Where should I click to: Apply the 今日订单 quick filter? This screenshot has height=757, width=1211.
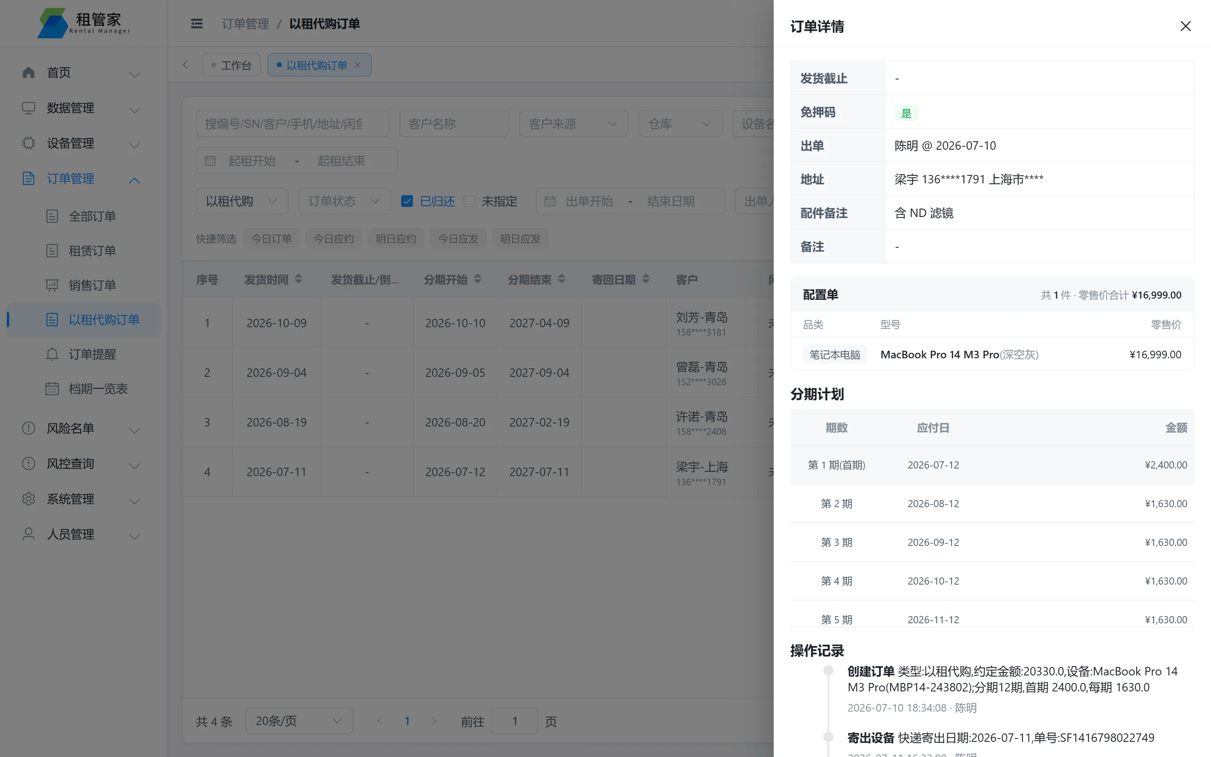coord(271,239)
